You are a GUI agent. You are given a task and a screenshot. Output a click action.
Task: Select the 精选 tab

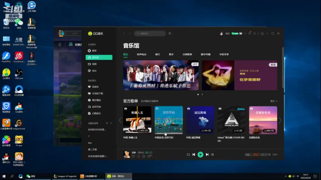(x=126, y=54)
